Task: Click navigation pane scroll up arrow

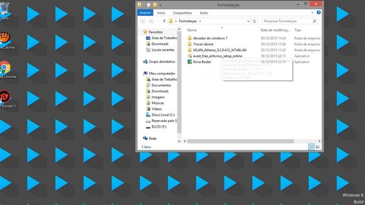Action: [179, 29]
